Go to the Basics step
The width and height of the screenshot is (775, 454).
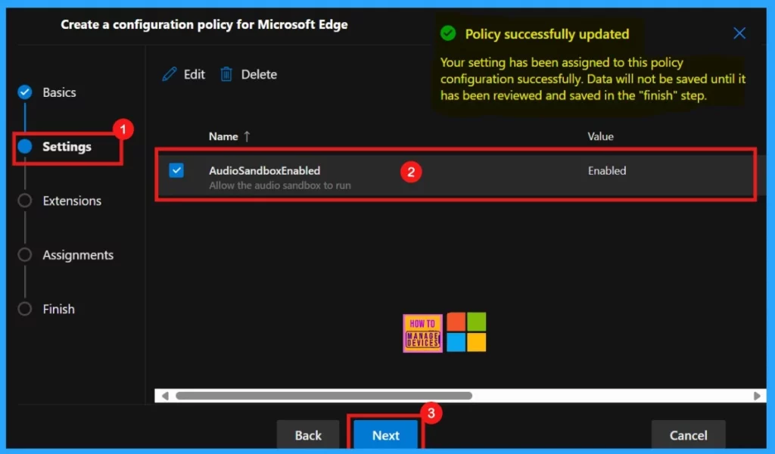[x=59, y=92]
